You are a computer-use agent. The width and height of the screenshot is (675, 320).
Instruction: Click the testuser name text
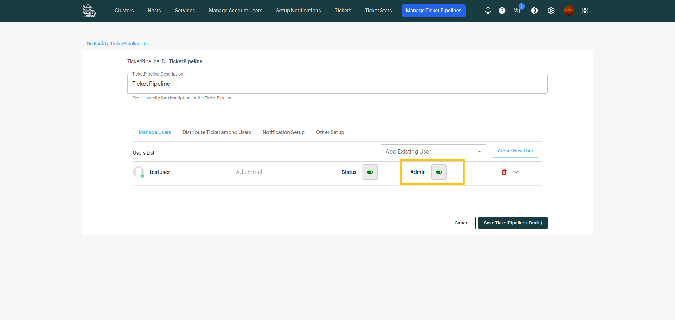(x=160, y=172)
